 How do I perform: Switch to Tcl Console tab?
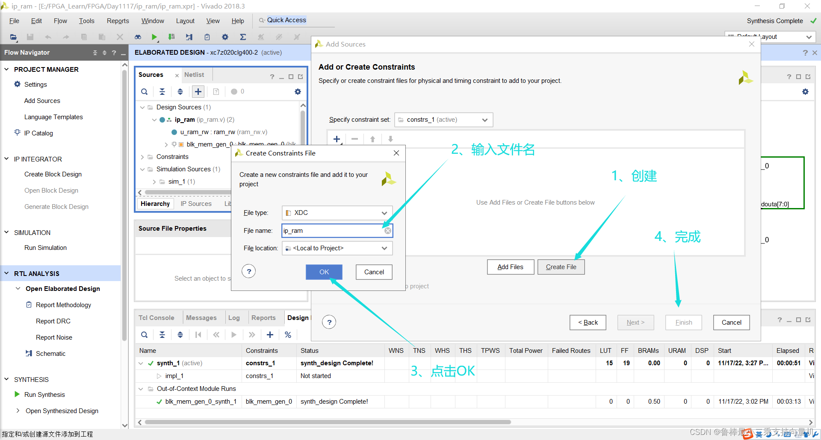coord(156,318)
